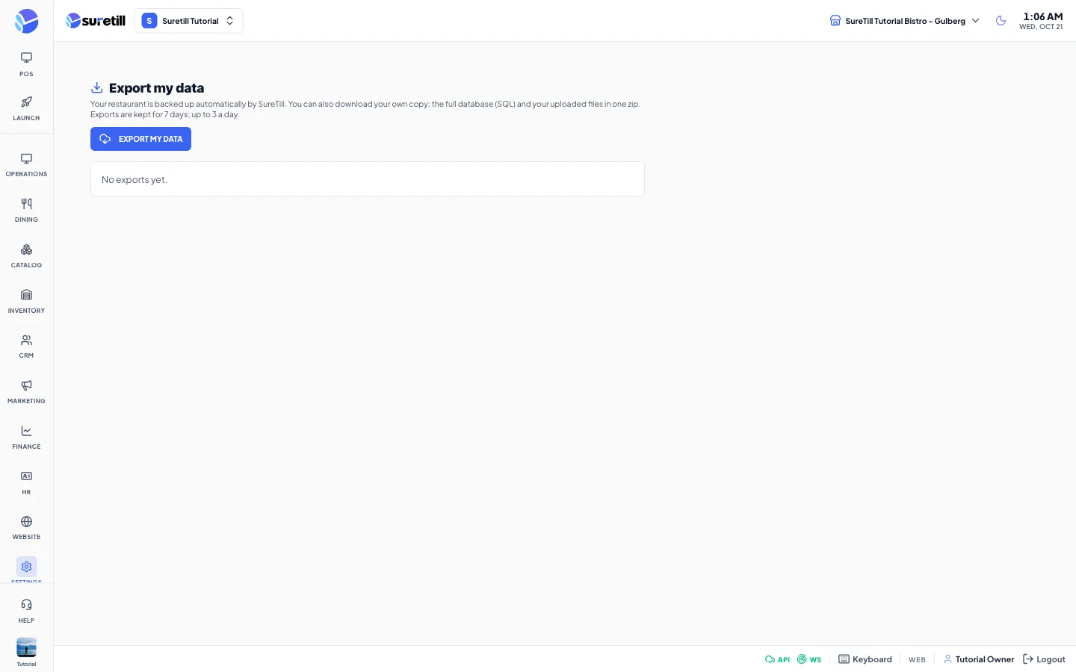Click the WS connection status indicator

809,659
